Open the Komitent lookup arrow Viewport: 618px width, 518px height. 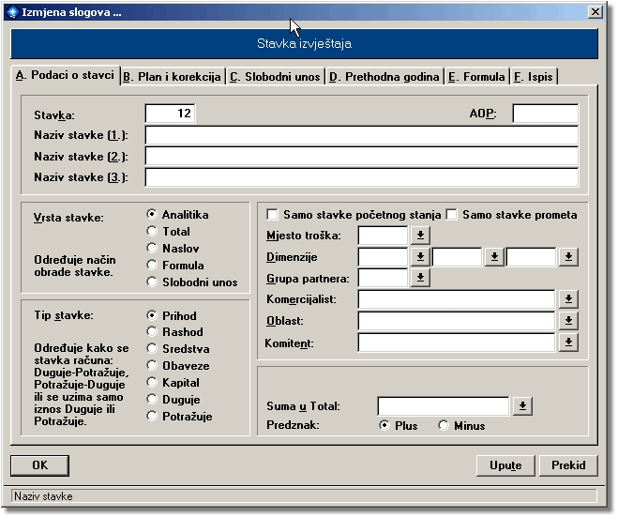point(567,343)
